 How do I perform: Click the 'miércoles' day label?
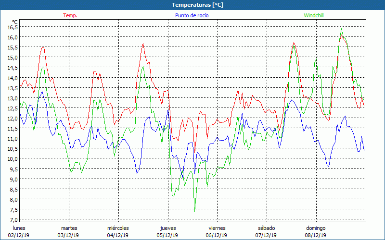tap(118, 228)
